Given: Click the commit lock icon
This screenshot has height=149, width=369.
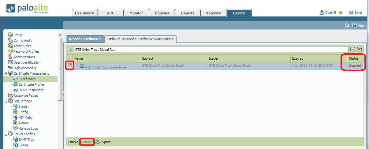Looking at the screenshot, I should pos(340,13).
